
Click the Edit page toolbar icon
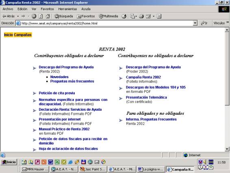pos(148,16)
